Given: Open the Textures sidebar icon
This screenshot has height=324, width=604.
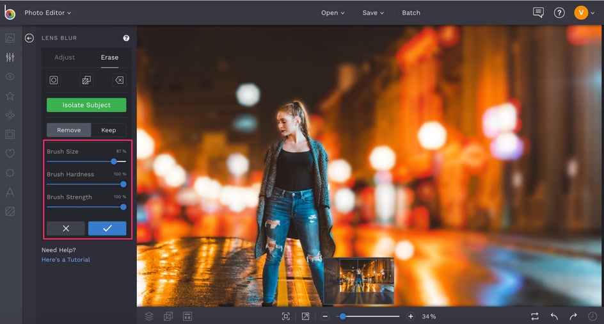Looking at the screenshot, I should pyautogui.click(x=10, y=211).
